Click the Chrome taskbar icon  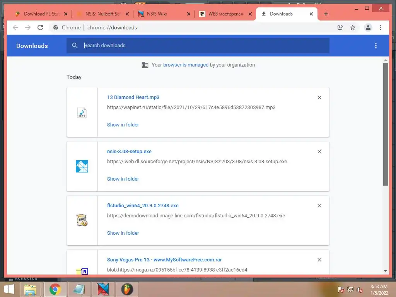tap(55, 289)
